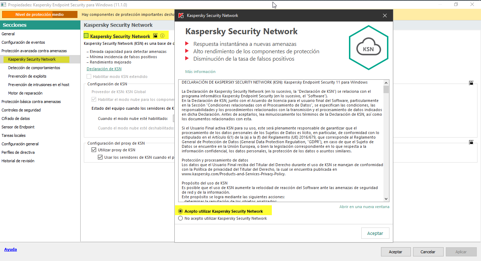Click the declaration scrollbar down arrow
The height and width of the screenshot is (261, 481).
386,199
